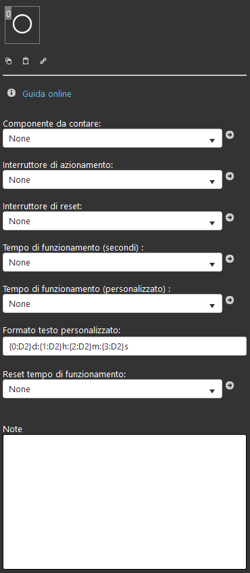Open the Interruttore di reset dropdown
The height and width of the screenshot is (573, 250).
[x=112, y=221]
